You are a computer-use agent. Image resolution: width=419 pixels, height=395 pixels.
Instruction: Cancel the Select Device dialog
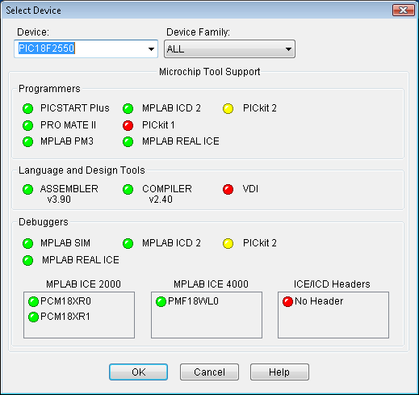(x=209, y=372)
